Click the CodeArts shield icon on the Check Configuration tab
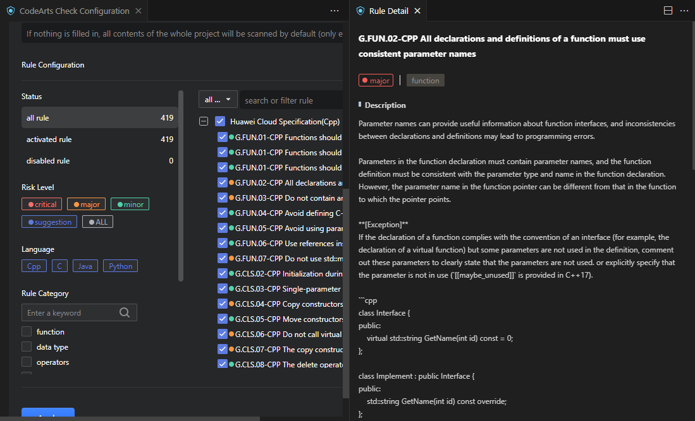Viewport: 695px width, 421px height. (x=11, y=11)
